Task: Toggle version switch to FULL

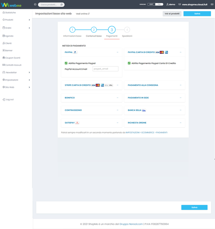Action: 159,5
